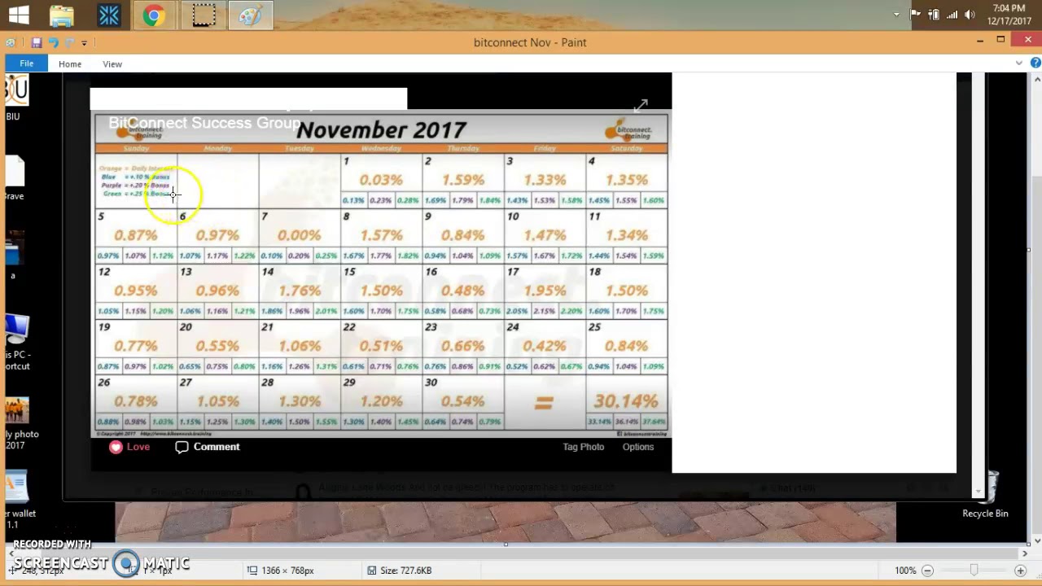Click November 17 value 1.95%
Image resolution: width=1042 pixels, height=586 pixels.
click(545, 291)
